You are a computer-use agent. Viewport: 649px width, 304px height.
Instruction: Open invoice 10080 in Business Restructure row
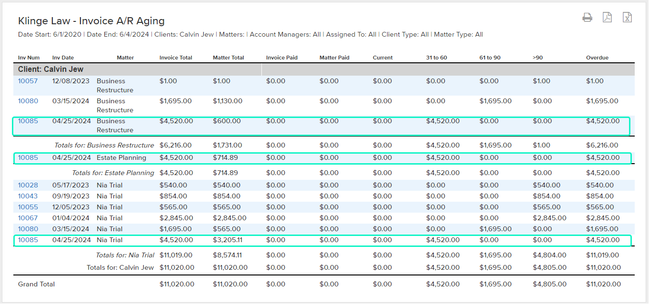click(28, 101)
